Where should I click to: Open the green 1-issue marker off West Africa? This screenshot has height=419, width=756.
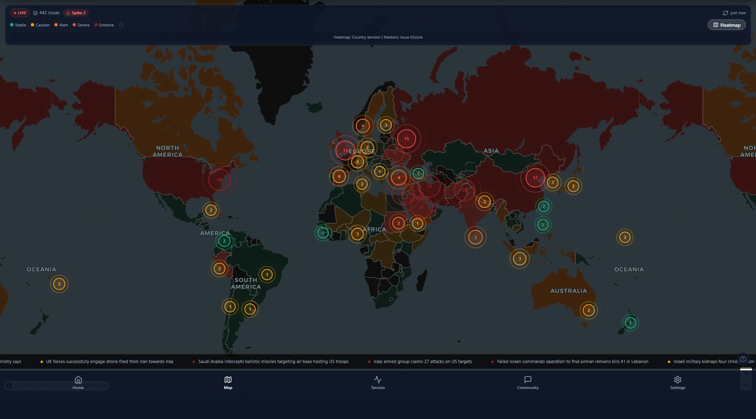click(323, 233)
